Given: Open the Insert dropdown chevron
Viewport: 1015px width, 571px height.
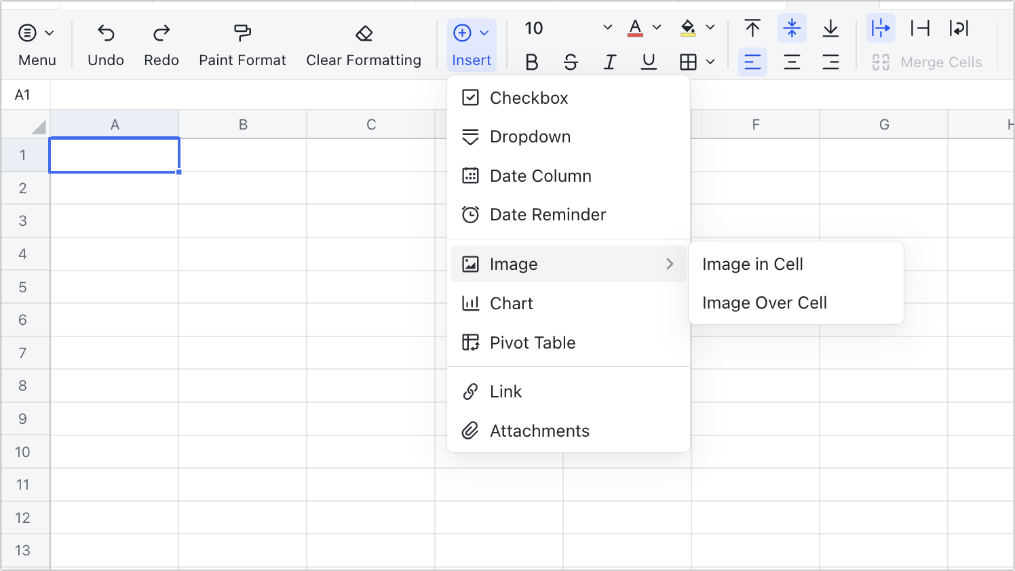Looking at the screenshot, I should [x=484, y=32].
